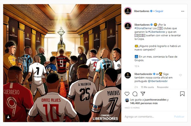
Task: Open juanitoveravaldes liker profile
Action: pos(155,100)
